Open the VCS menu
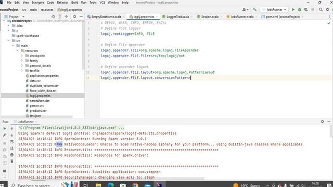Viewport: 333px width, 187px height. coord(102,3)
